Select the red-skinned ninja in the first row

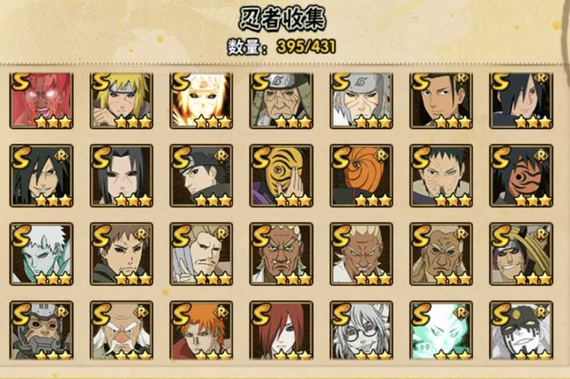[x=42, y=101]
